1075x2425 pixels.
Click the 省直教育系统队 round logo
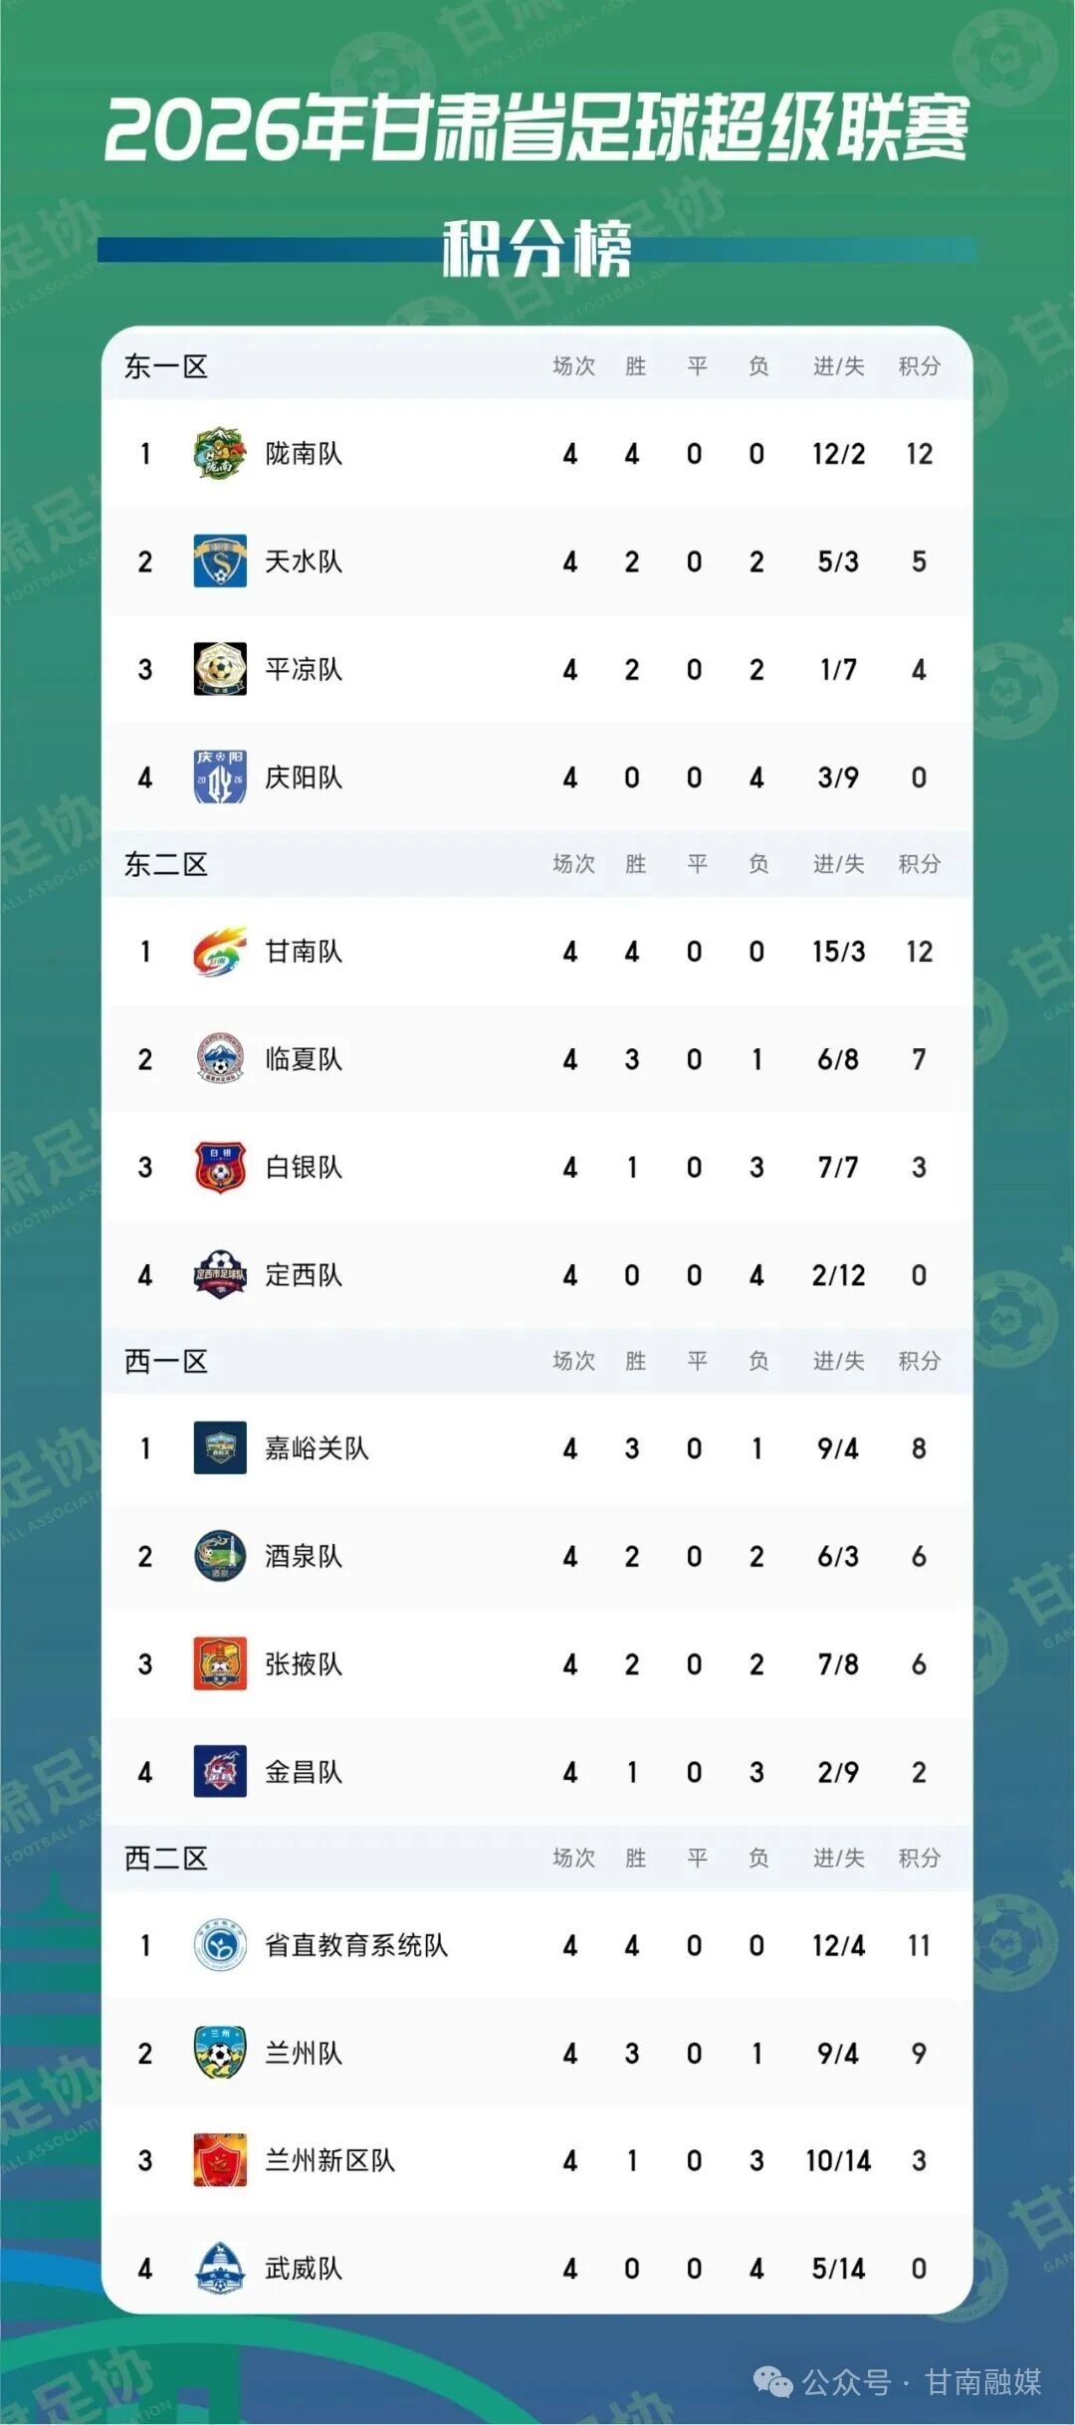coord(220,1945)
